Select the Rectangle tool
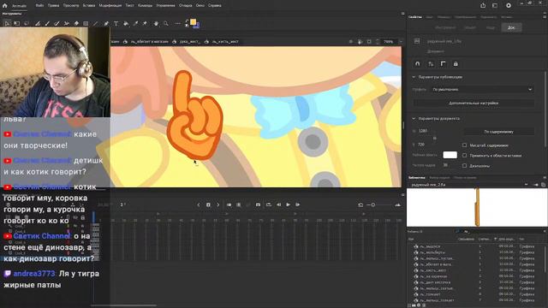This screenshot has width=548, height=308. pyautogui.click(x=86, y=23)
